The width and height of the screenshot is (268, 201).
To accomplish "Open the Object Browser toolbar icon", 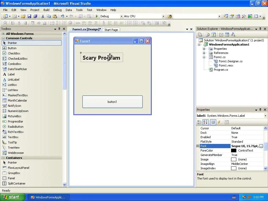I will pos(238,16).
